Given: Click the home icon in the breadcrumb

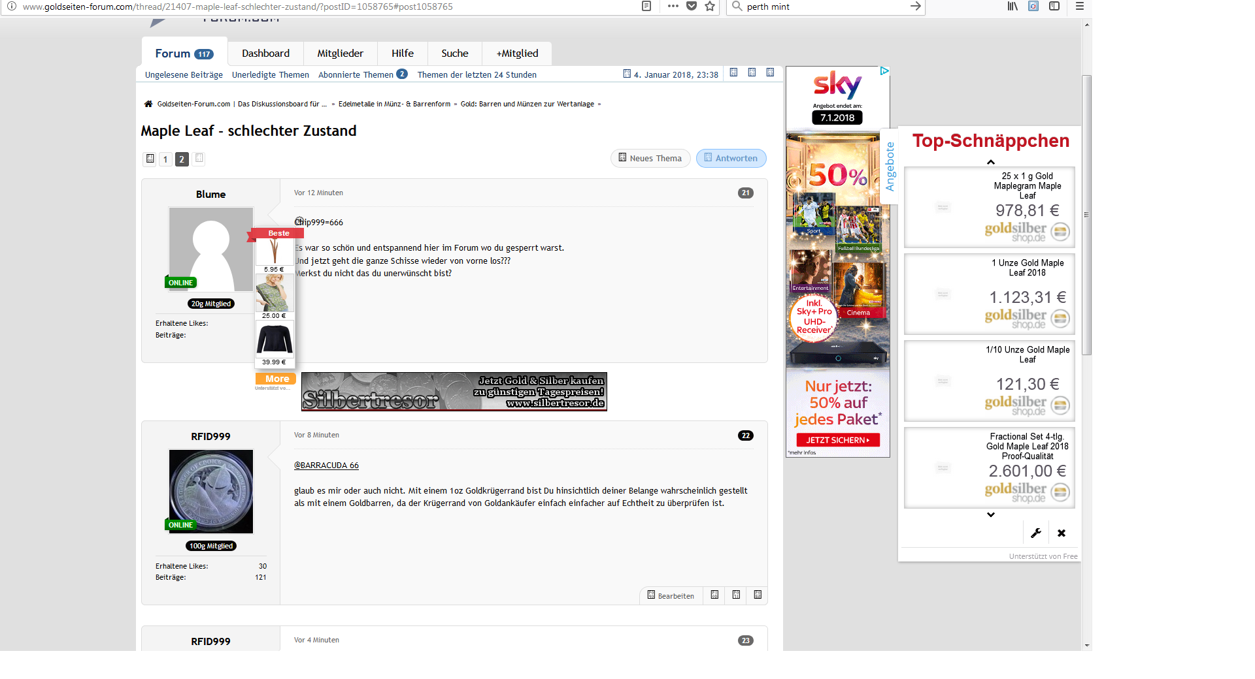Looking at the screenshot, I should (148, 104).
